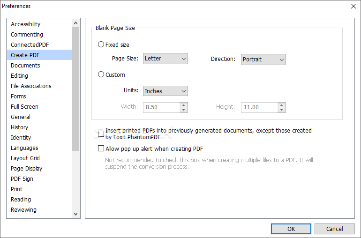
Task: Select the Fixed size radio button
Action: 101,45
